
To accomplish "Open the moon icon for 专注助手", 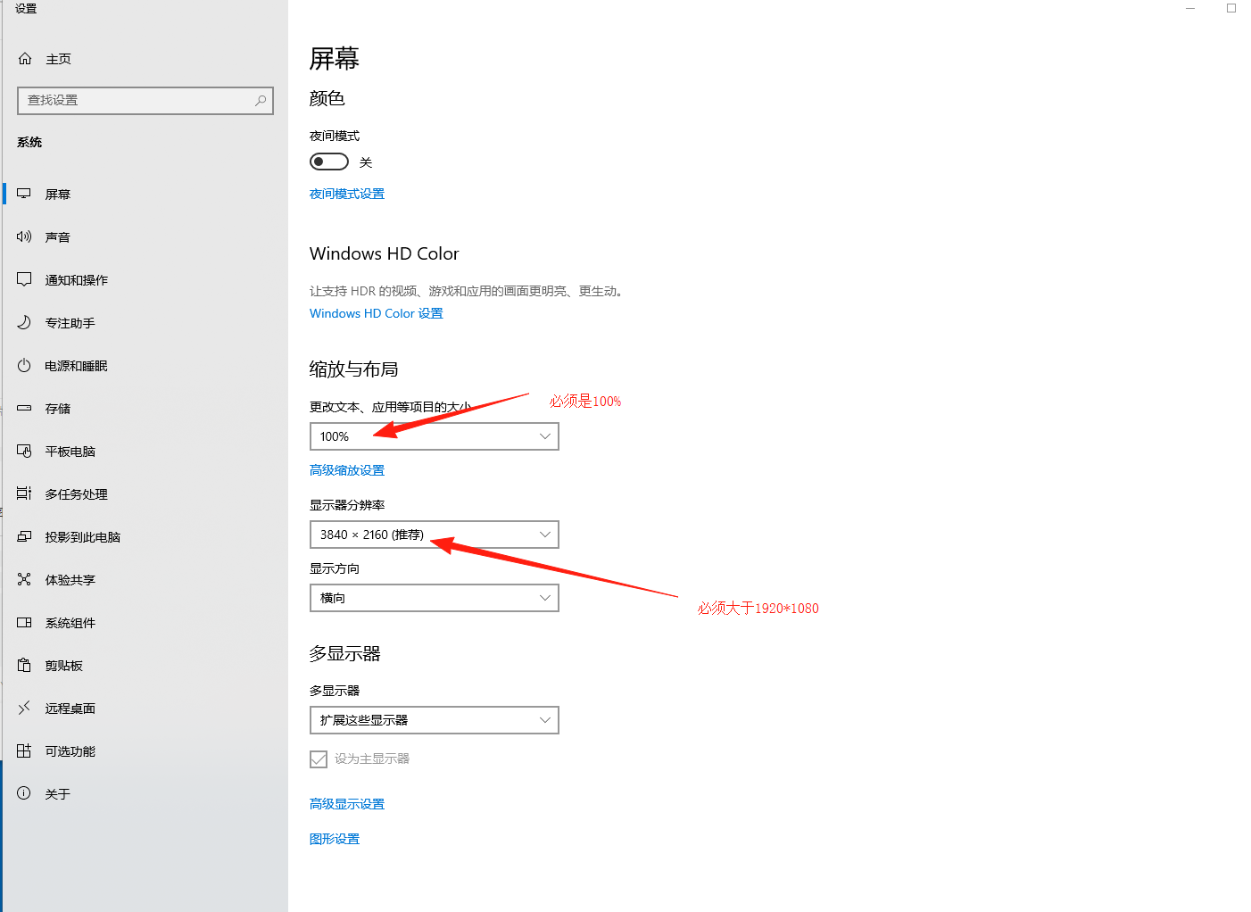I will point(24,323).
